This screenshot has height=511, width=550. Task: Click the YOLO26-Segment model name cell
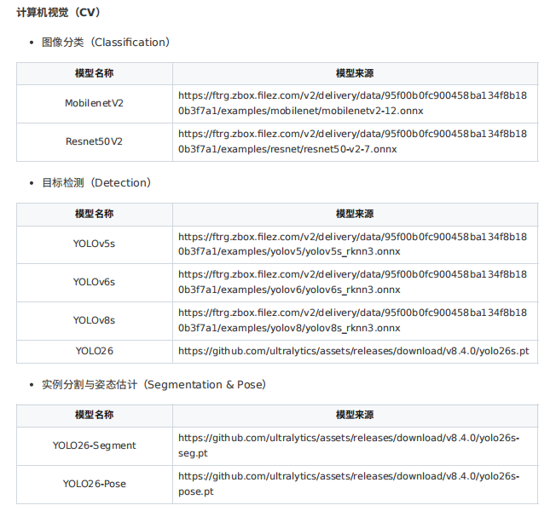(95, 445)
